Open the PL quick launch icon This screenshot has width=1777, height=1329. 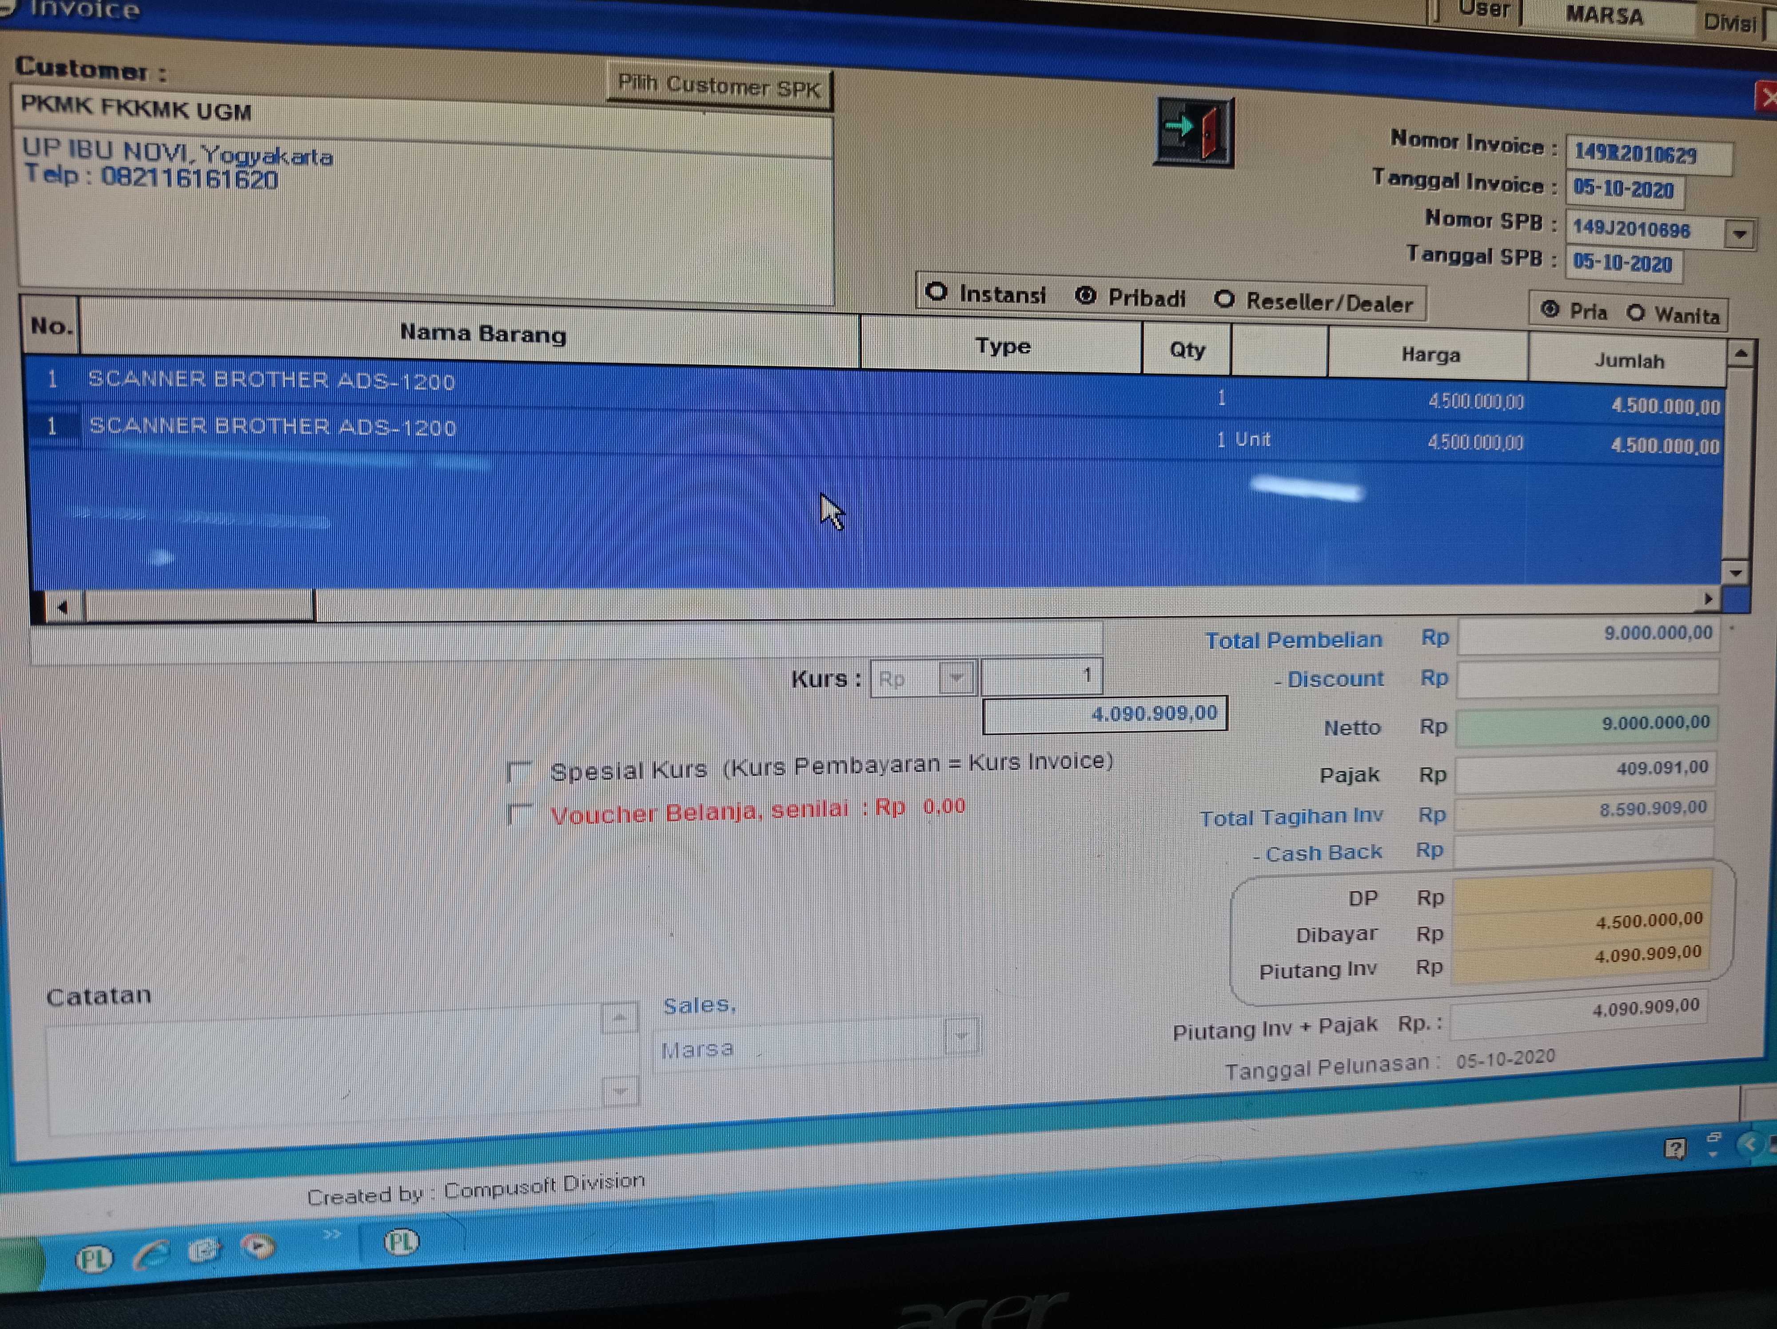coord(94,1258)
